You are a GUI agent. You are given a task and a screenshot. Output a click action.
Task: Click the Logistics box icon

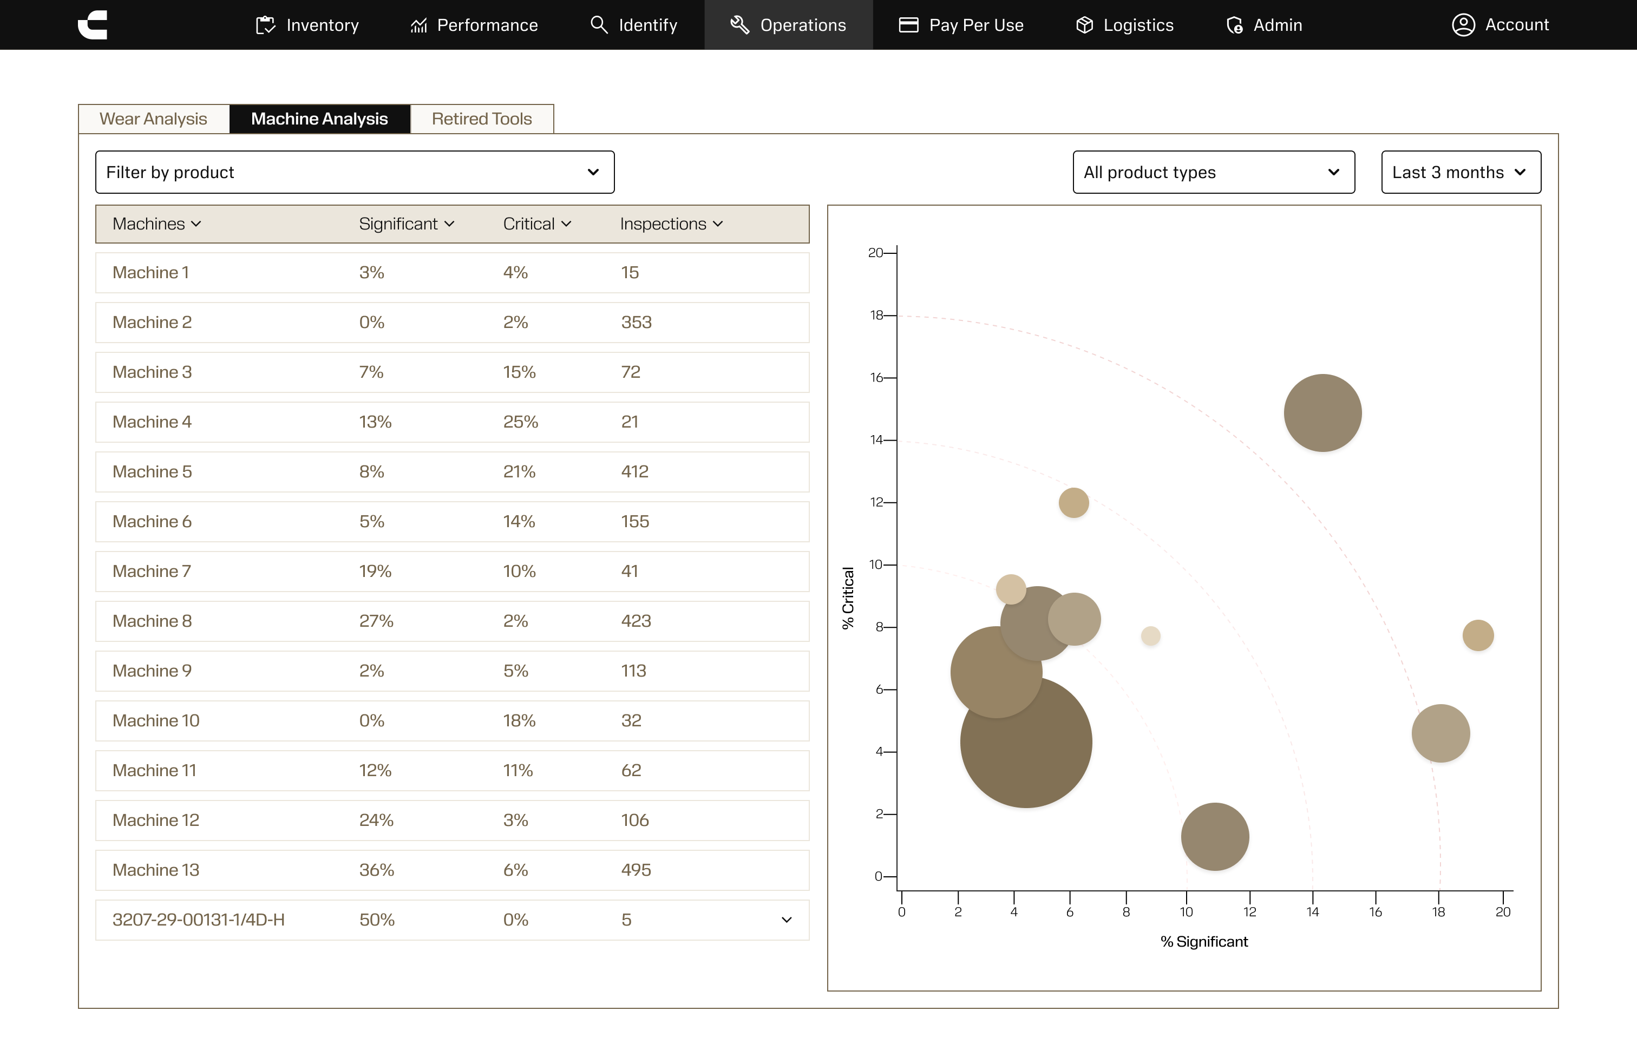pos(1085,25)
